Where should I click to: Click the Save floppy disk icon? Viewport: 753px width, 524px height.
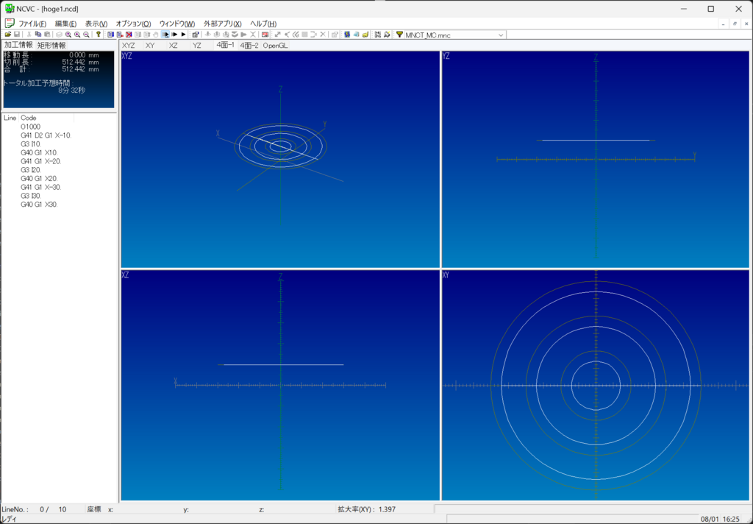point(17,35)
